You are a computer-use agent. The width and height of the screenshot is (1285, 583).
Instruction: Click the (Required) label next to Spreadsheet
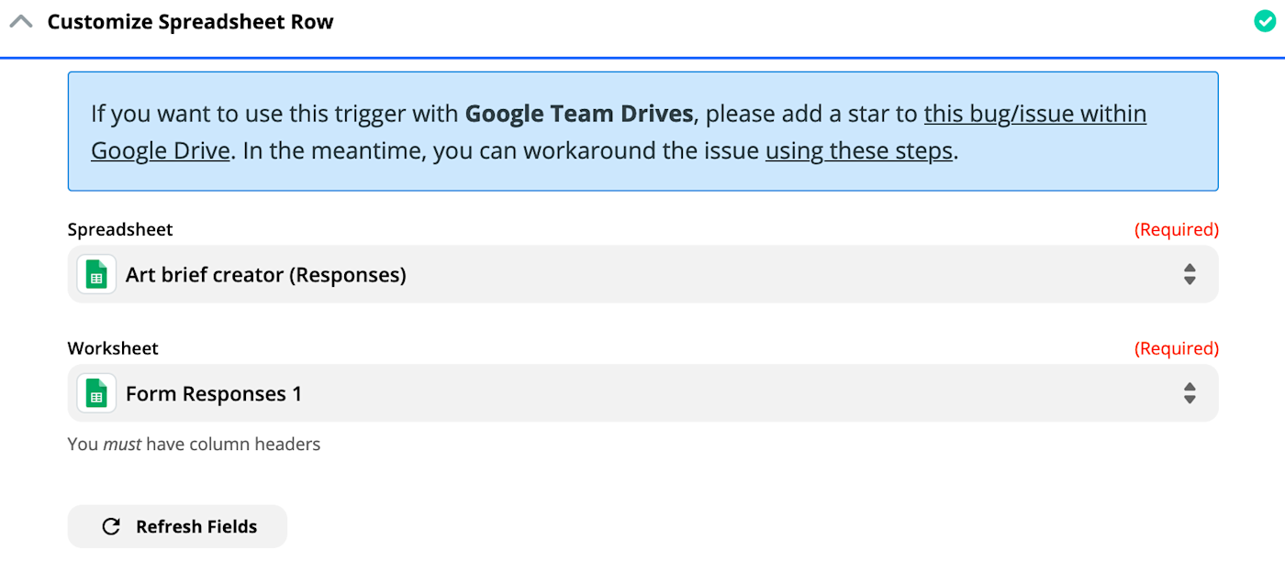tap(1177, 229)
